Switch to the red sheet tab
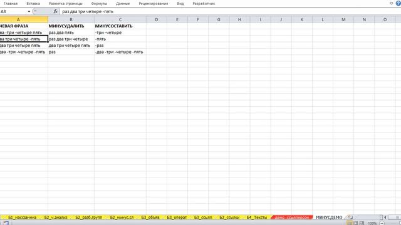The width and height of the screenshot is (401, 225). coord(292,217)
